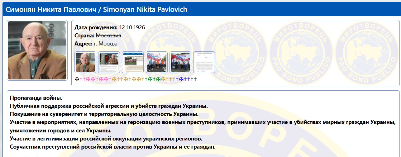401x157 pixels.
Task: Click the first gold Maltese cross icon
Action: click(x=114, y=79)
